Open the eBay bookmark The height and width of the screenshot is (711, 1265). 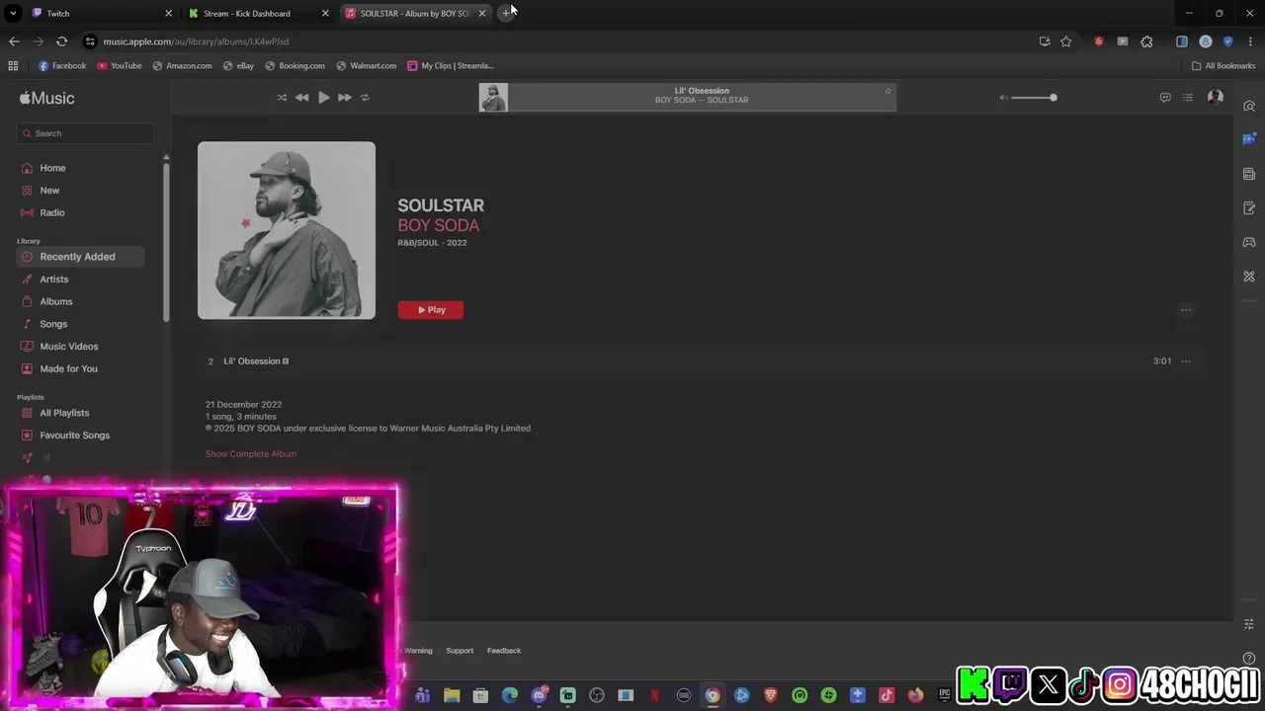coord(238,66)
